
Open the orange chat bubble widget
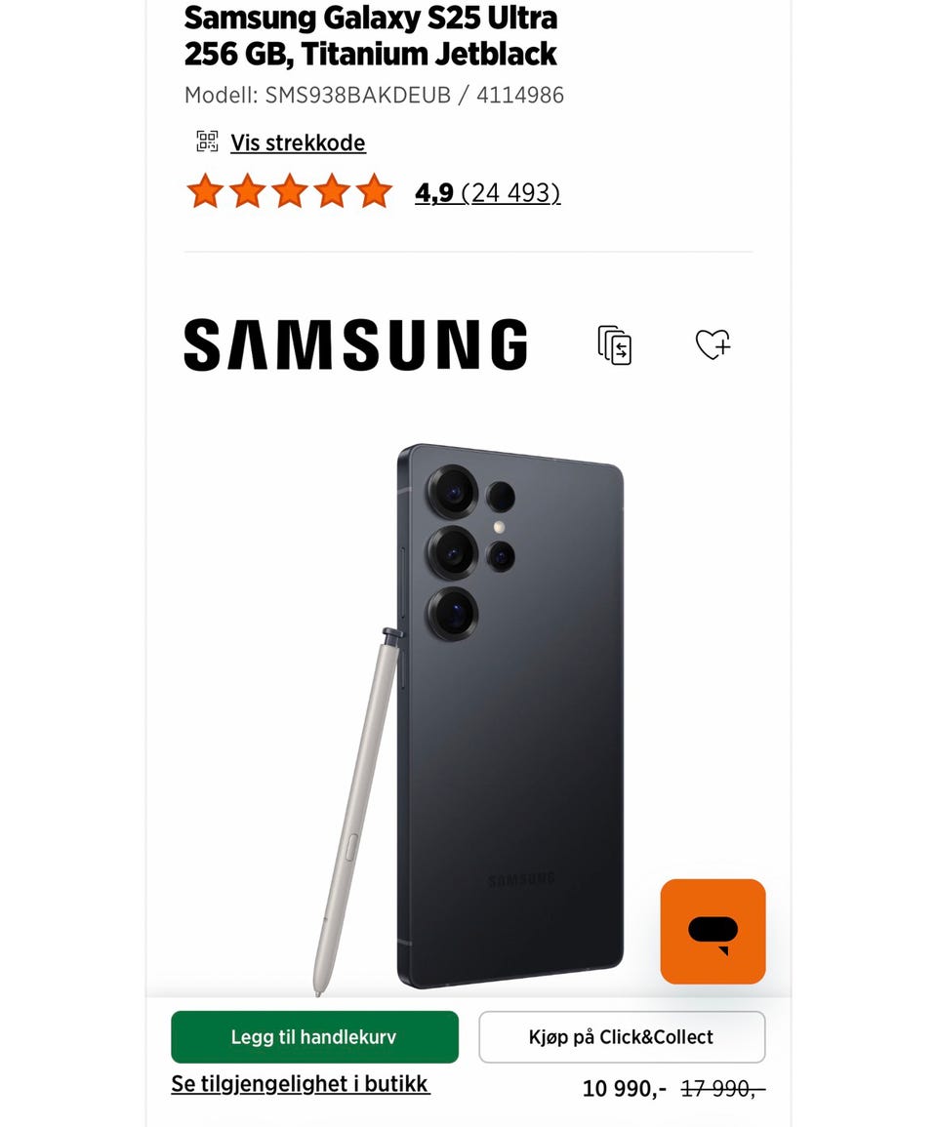pos(713,932)
